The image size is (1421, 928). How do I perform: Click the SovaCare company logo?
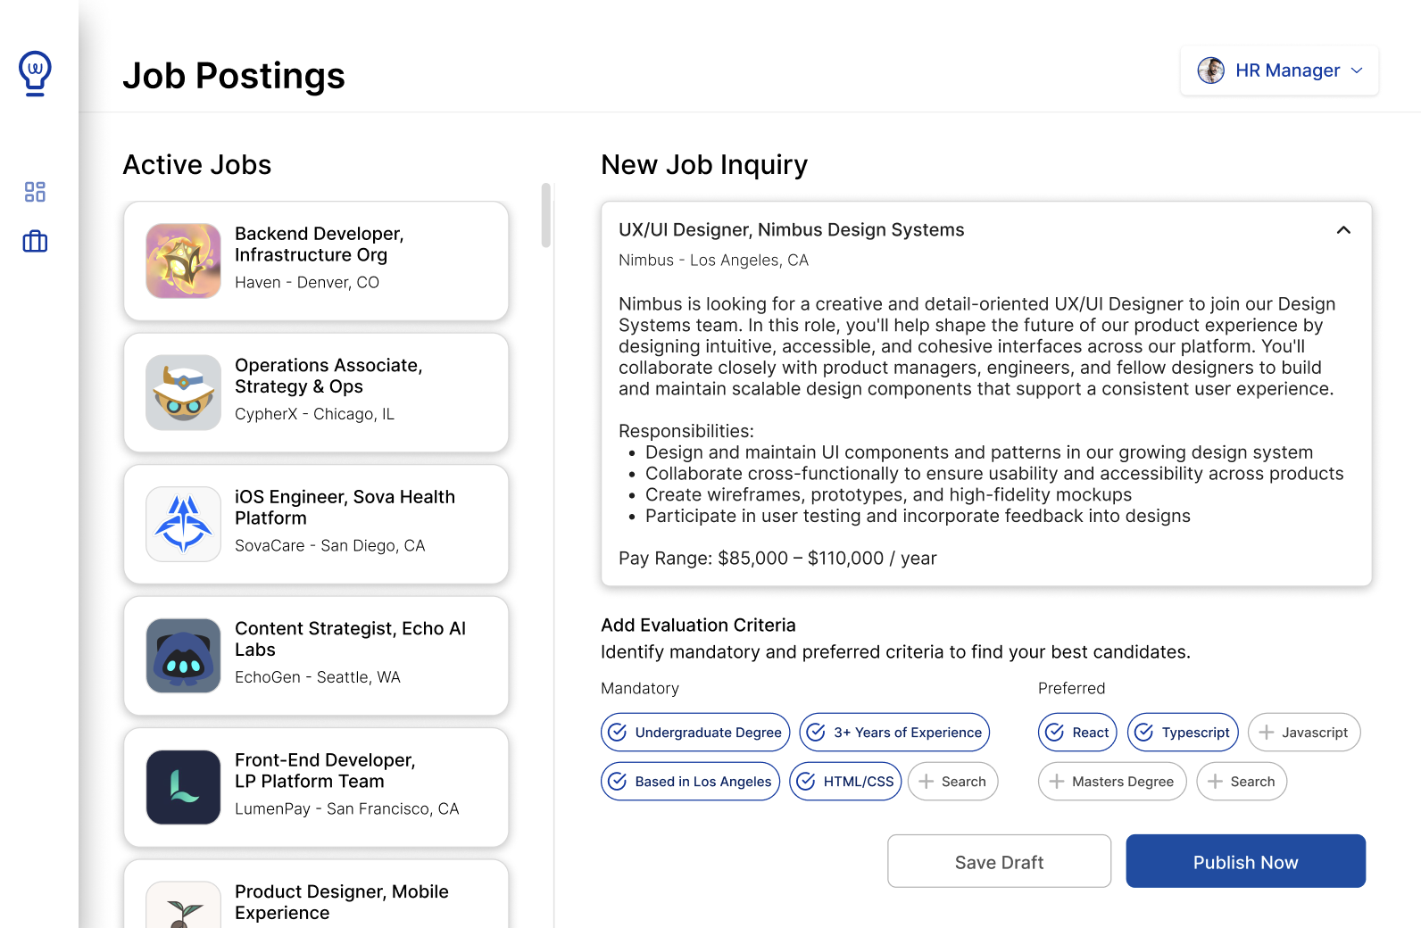pos(183,524)
